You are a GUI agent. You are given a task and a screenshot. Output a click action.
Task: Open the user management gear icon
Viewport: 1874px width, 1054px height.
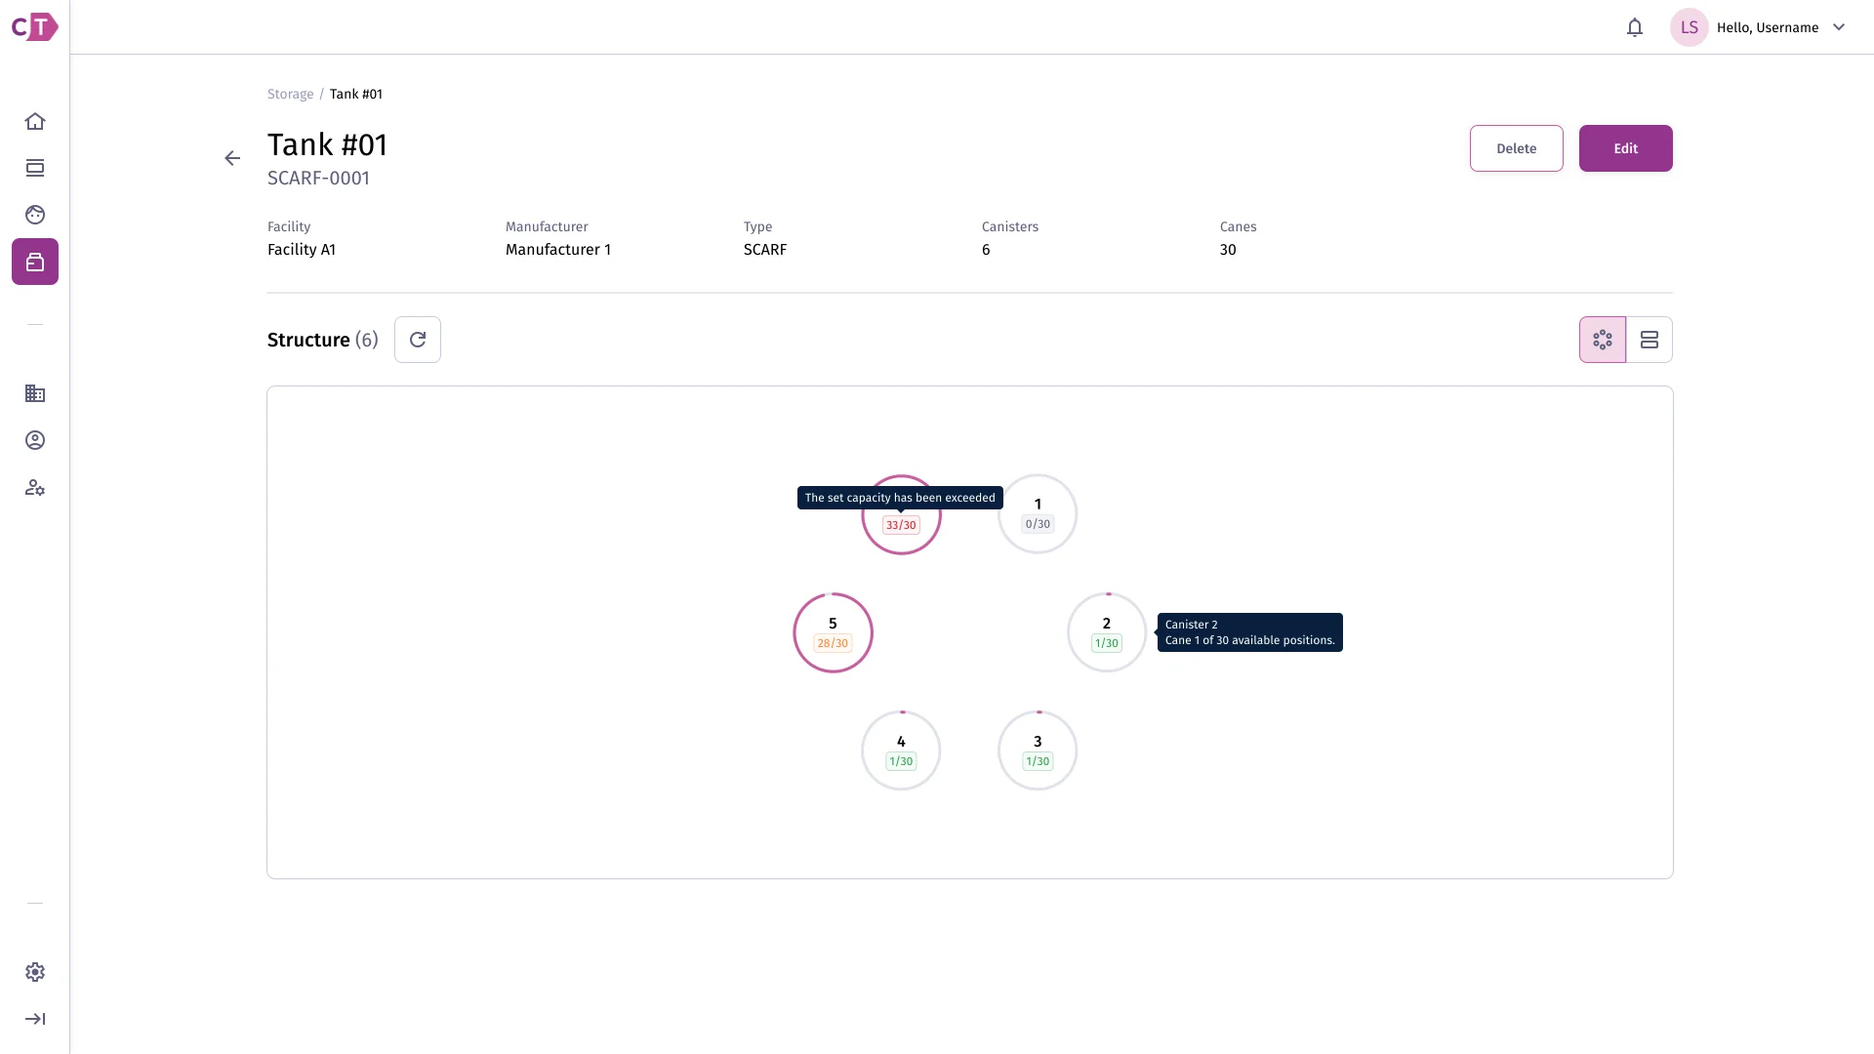coord(35,487)
